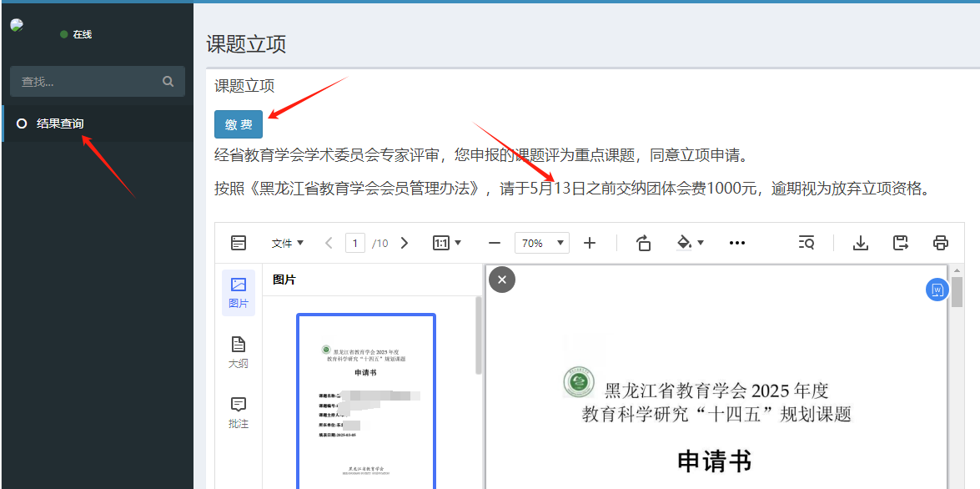Close the viewer side panel with X
The image size is (980, 489).
tap(502, 280)
